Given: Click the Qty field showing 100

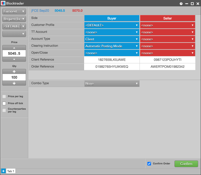Looking at the screenshot, I should [14, 77].
